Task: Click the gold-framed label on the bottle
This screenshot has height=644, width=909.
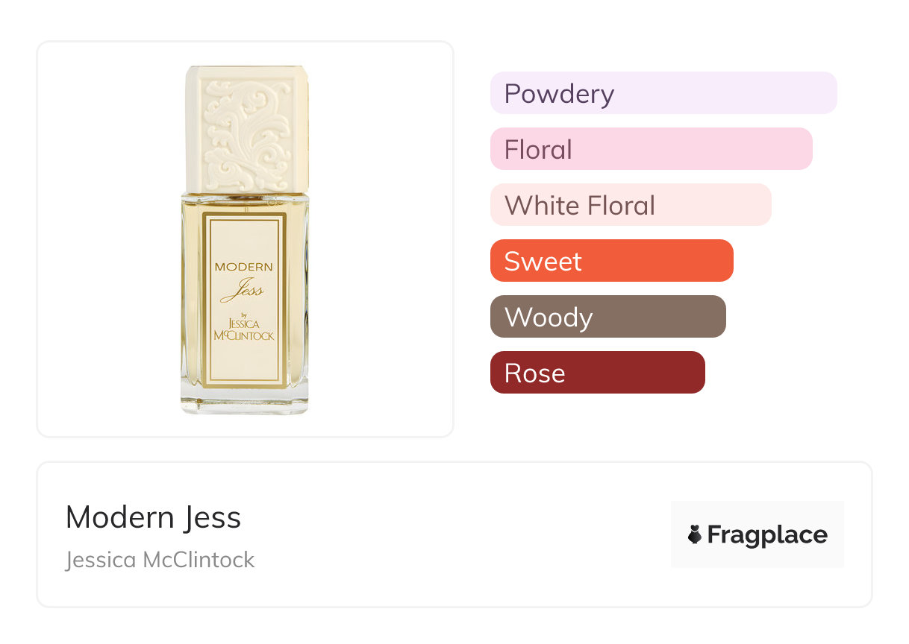Action: coord(245,300)
